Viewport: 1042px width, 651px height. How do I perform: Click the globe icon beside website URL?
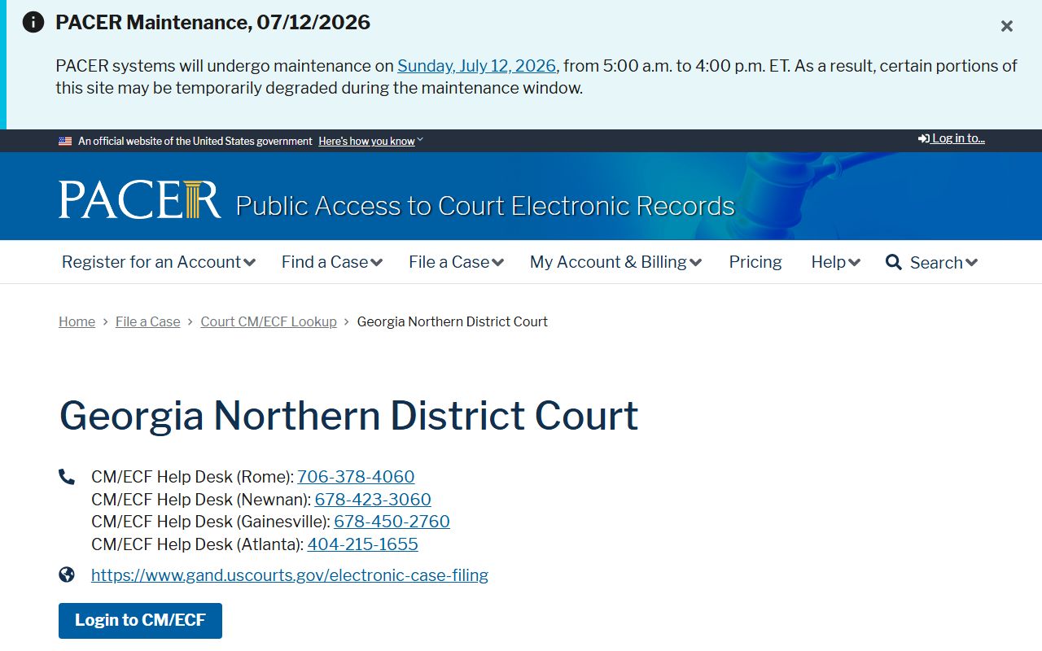tap(67, 575)
